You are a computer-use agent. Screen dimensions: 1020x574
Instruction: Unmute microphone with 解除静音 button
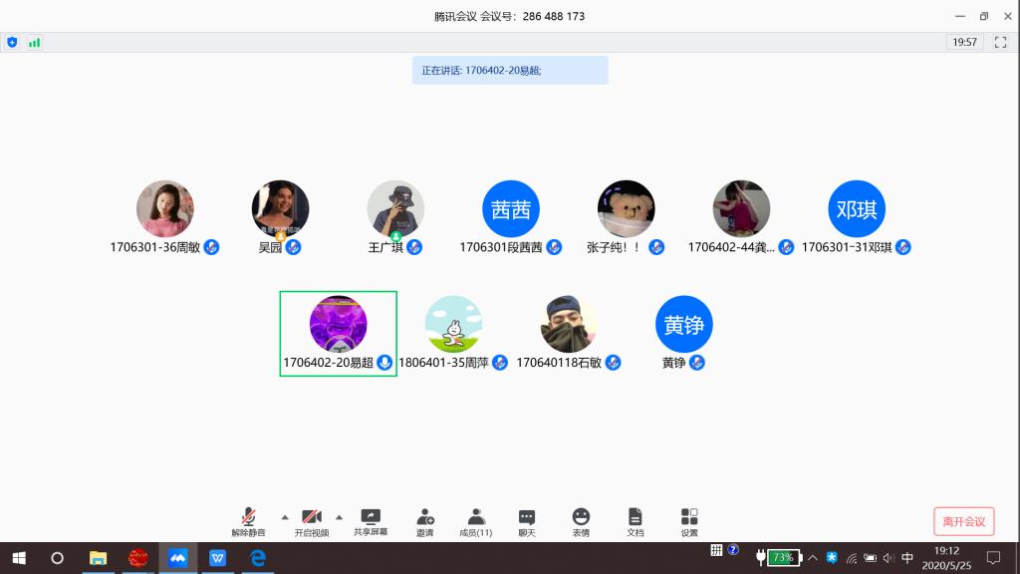tap(248, 521)
